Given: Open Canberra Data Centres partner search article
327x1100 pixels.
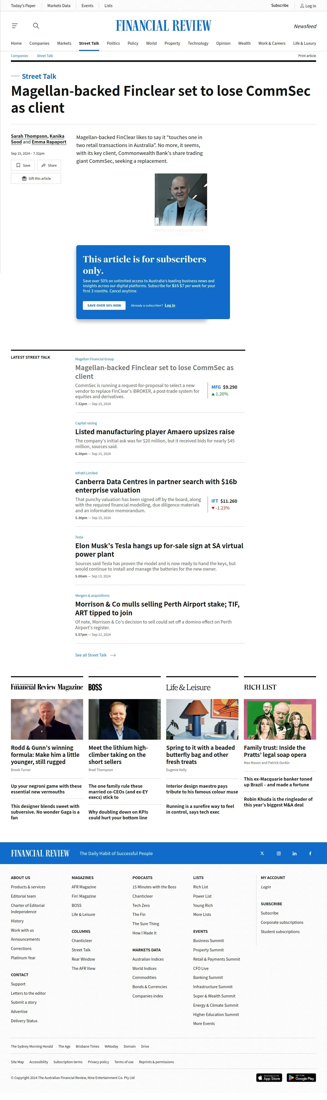Looking at the screenshot, I should click(x=156, y=486).
